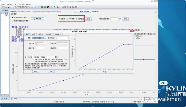Open the 文件(F) menu
Image resolution: width=186 pixels, height=107 pixels.
3,4
